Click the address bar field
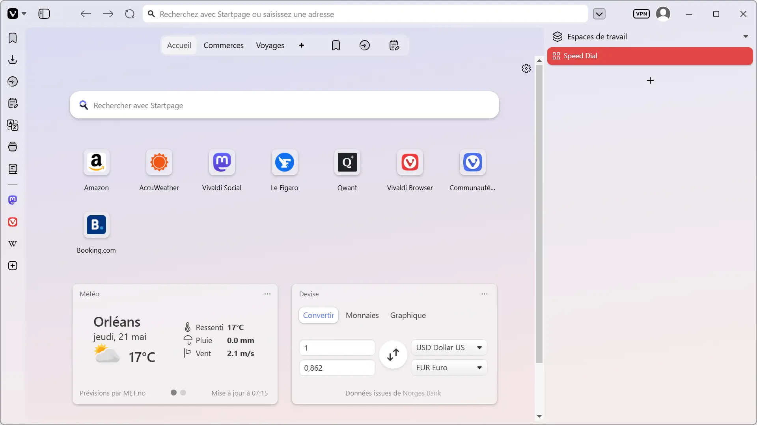 [x=365, y=14]
